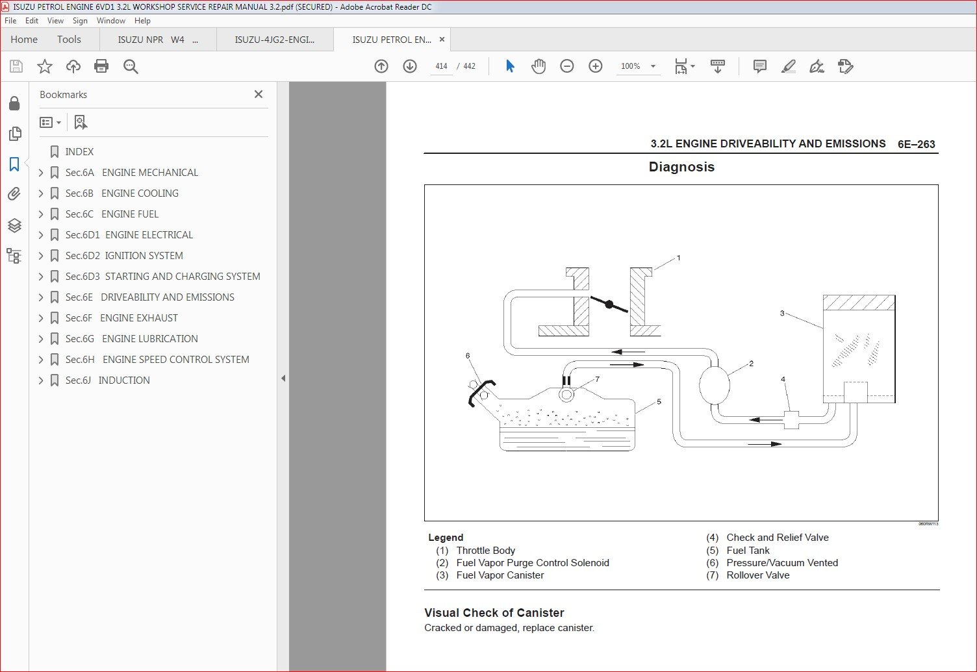Open model tree panel in sidebar

coord(14,255)
